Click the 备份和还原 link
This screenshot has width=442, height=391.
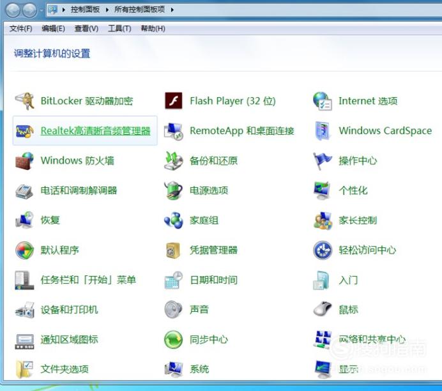(214, 161)
